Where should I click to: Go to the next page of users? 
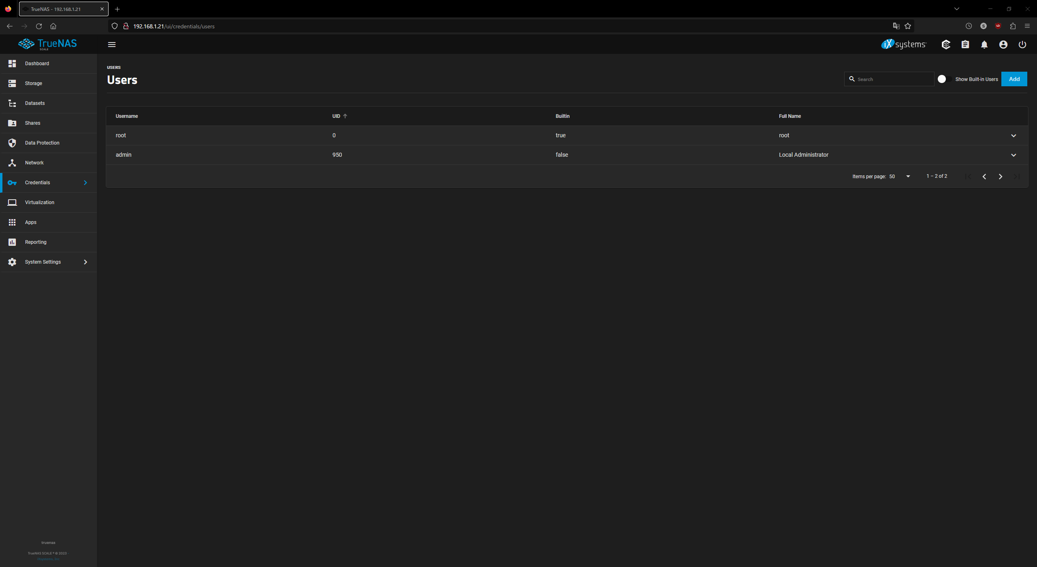pos(1000,176)
